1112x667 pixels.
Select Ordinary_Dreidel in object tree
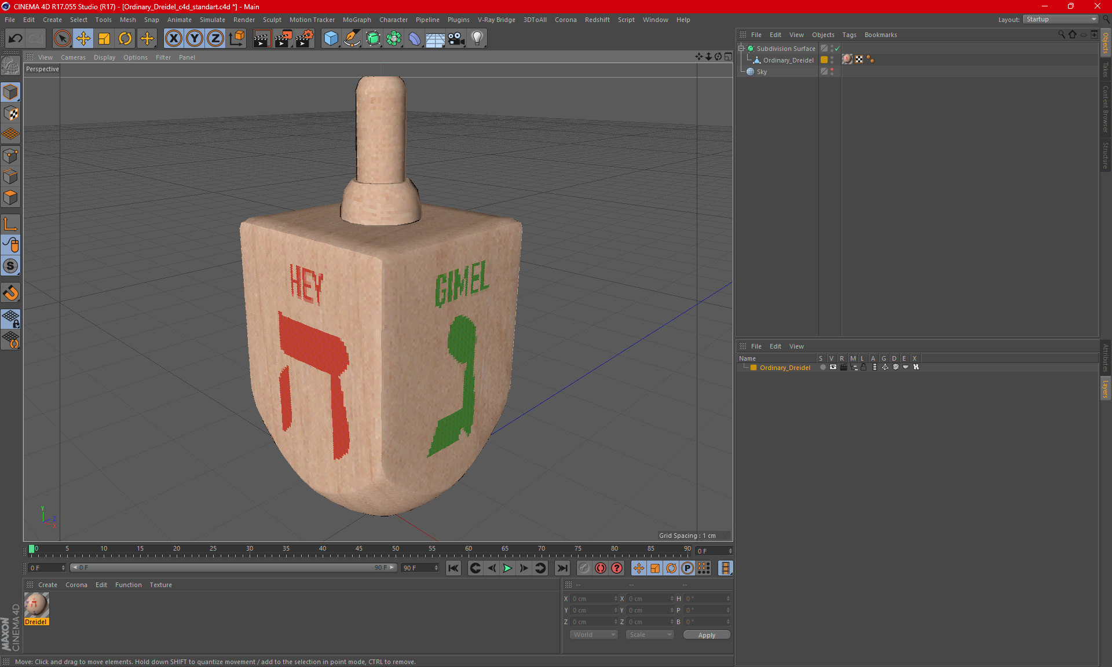coord(788,60)
